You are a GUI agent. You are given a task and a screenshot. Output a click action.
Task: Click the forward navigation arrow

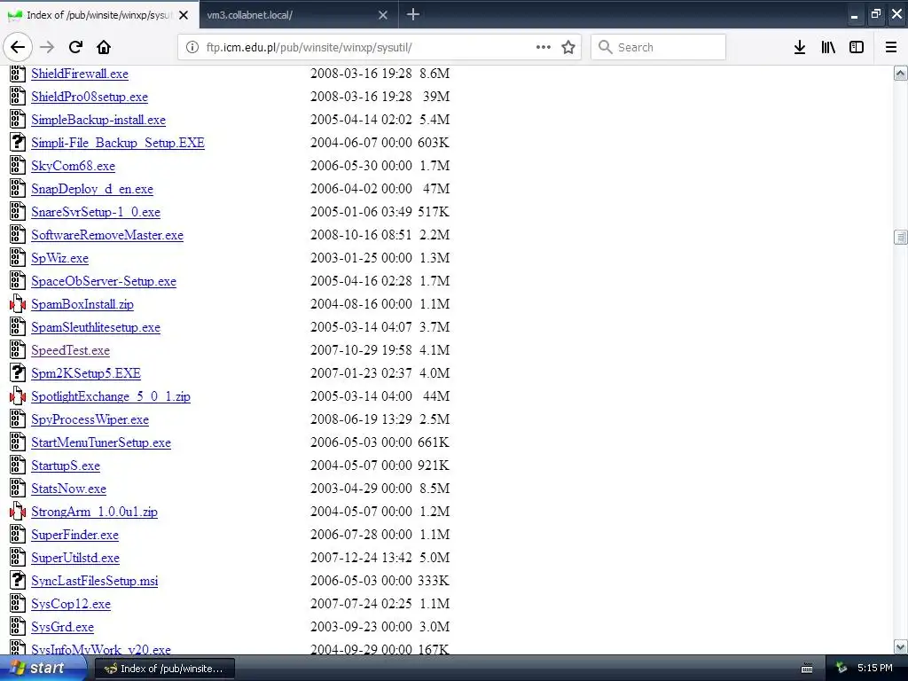point(47,47)
